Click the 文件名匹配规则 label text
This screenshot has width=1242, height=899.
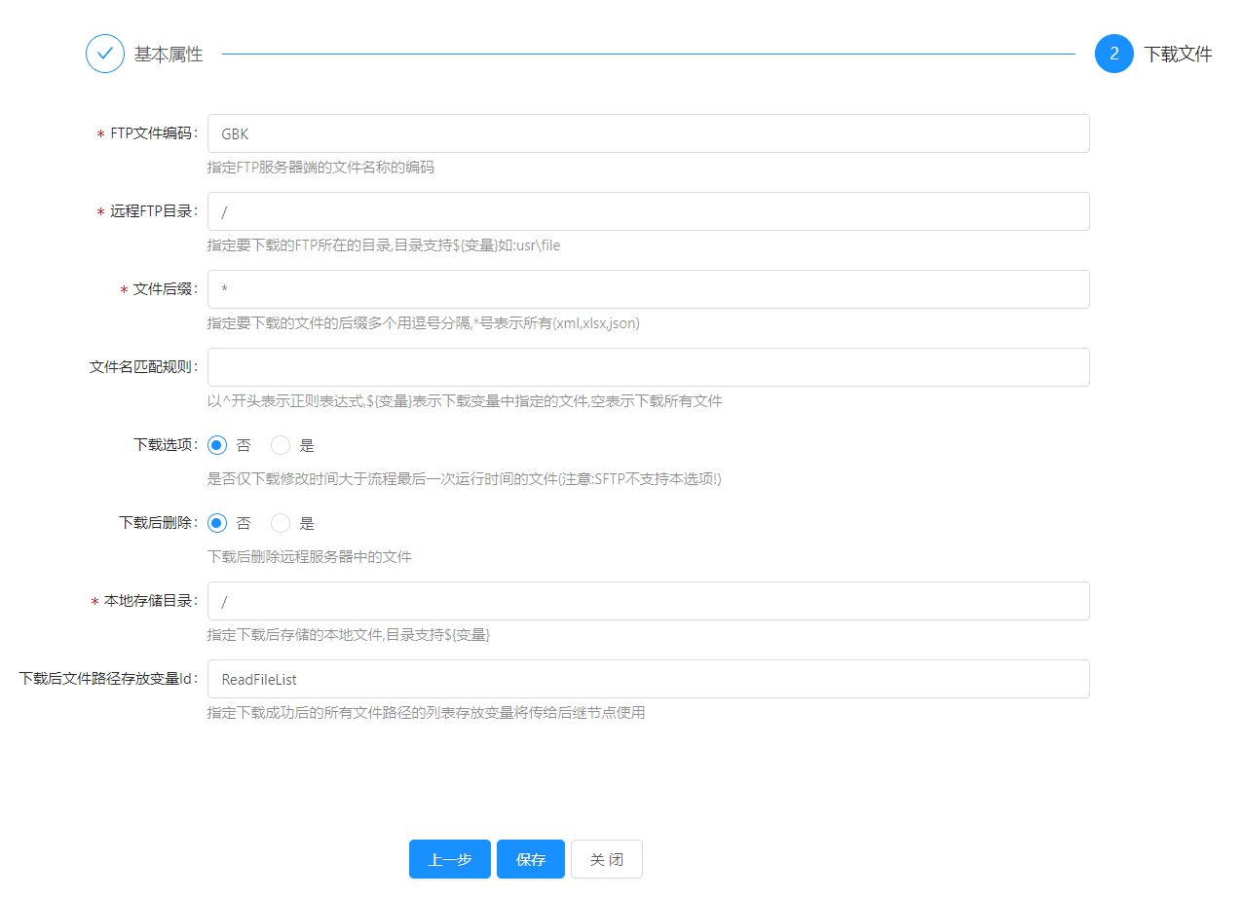coord(143,367)
